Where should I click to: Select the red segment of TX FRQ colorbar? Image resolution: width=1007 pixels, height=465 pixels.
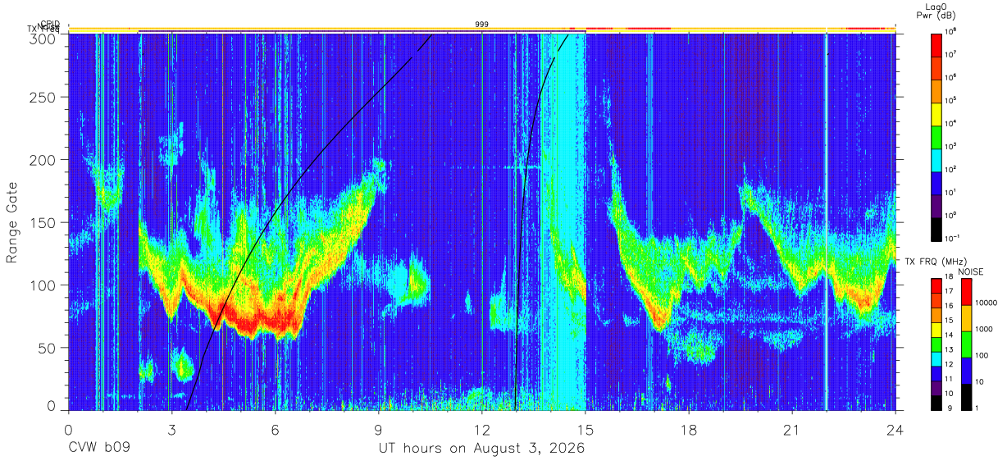[x=937, y=285]
